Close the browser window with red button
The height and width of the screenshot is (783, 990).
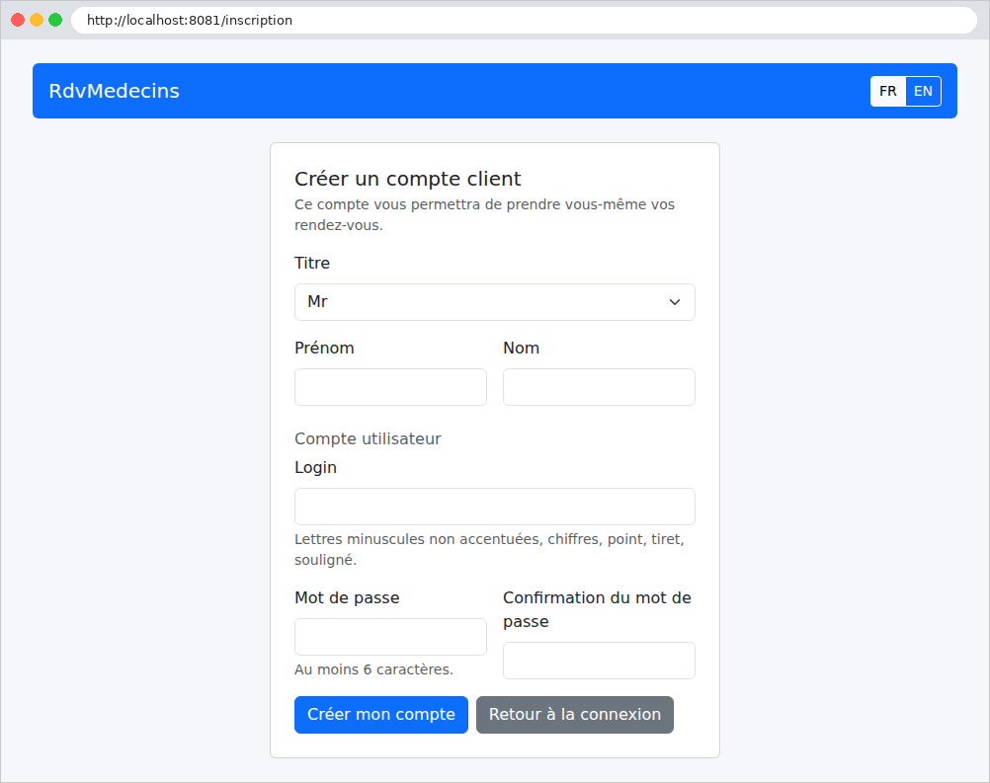[18, 20]
